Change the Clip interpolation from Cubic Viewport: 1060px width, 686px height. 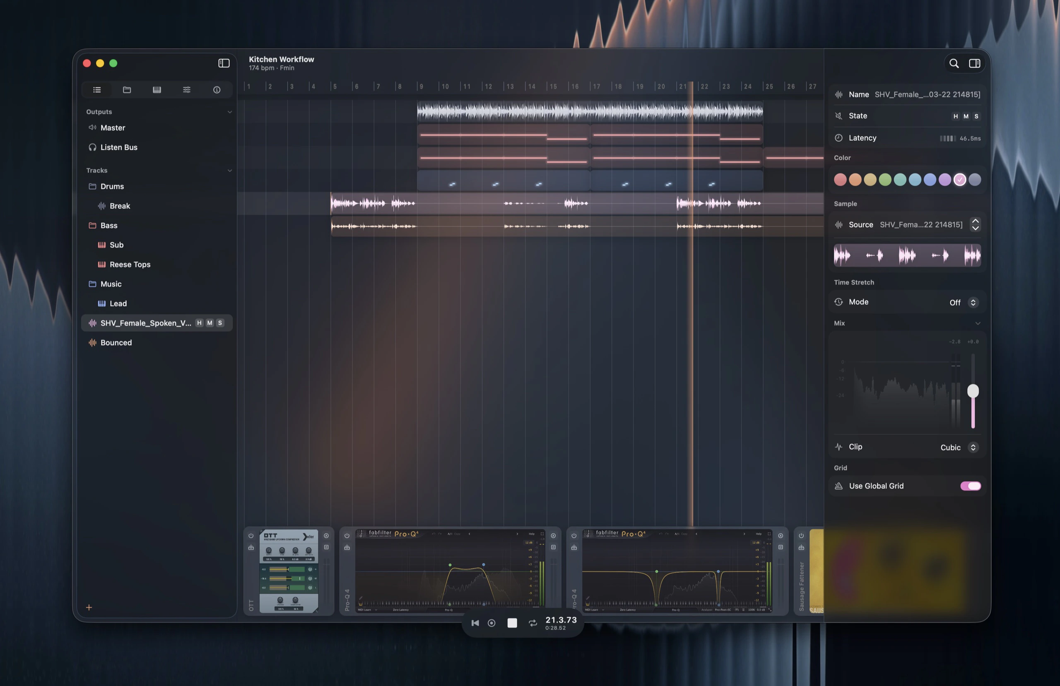coord(973,447)
